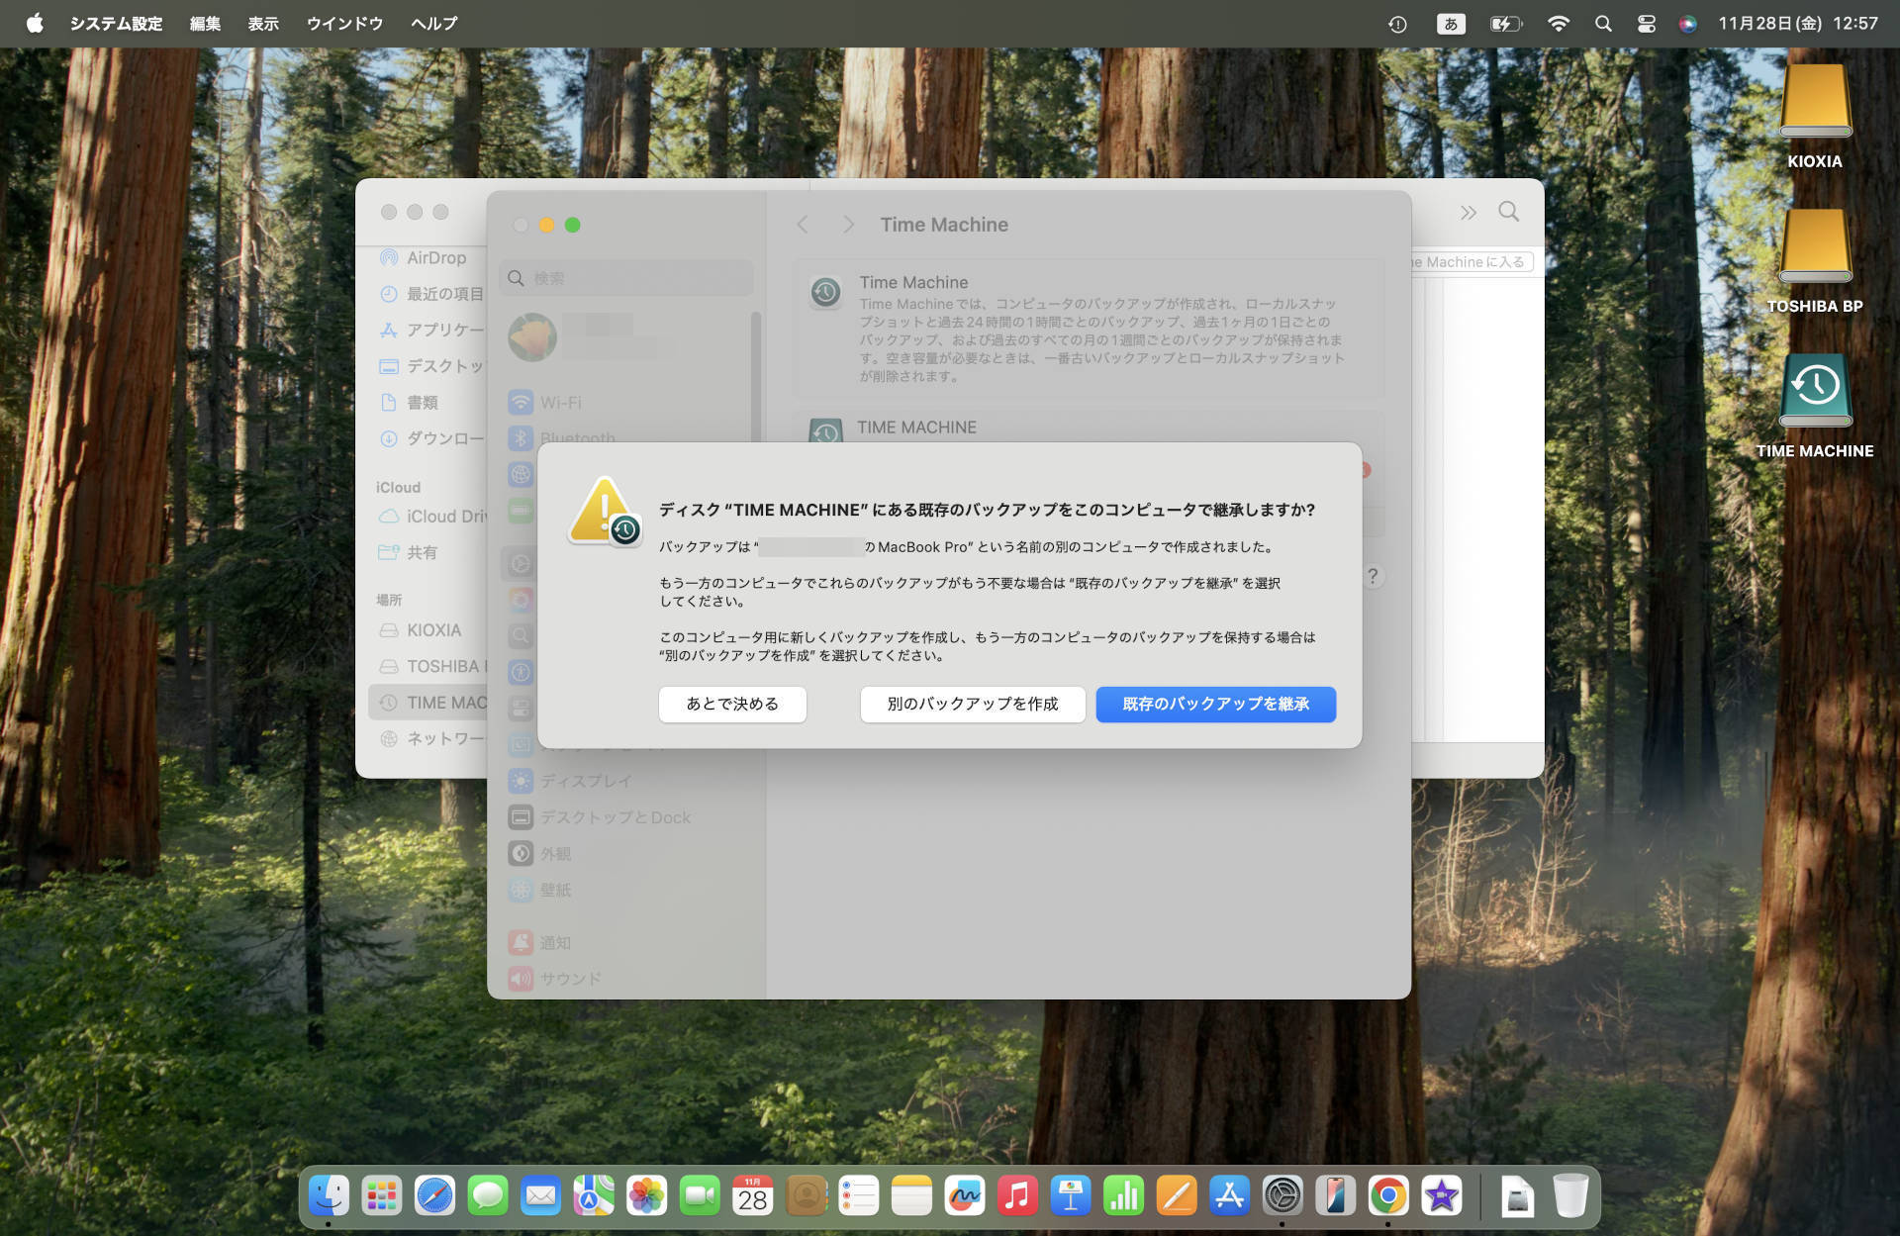Click 既存のバックアップを継承 to inherit the backup
The height and width of the screenshot is (1236, 1900).
tap(1215, 705)
